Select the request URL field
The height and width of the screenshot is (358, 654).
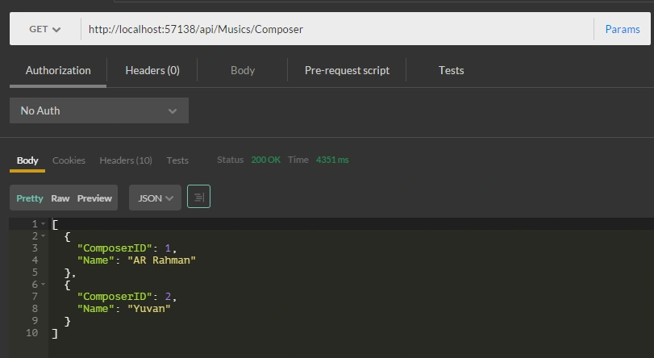337,29
